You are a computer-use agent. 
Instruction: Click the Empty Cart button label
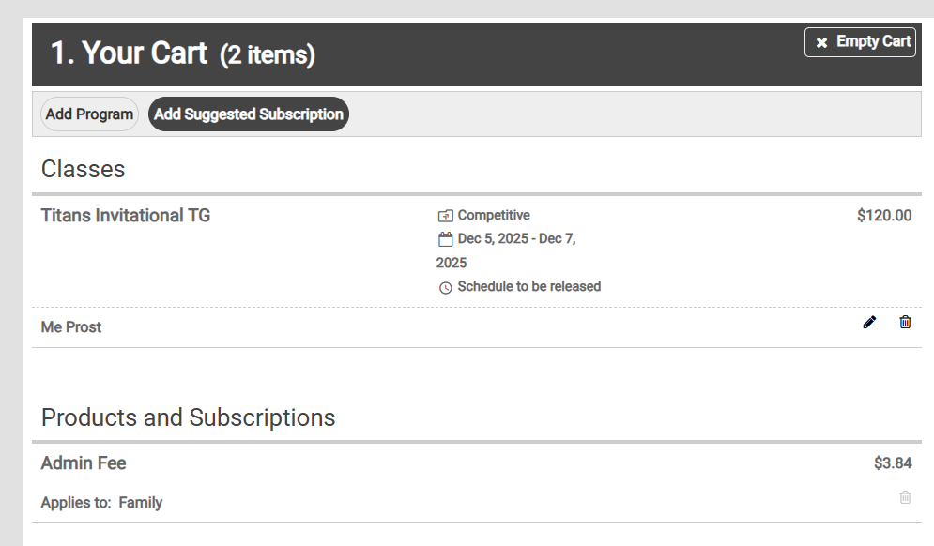(873, 41)
